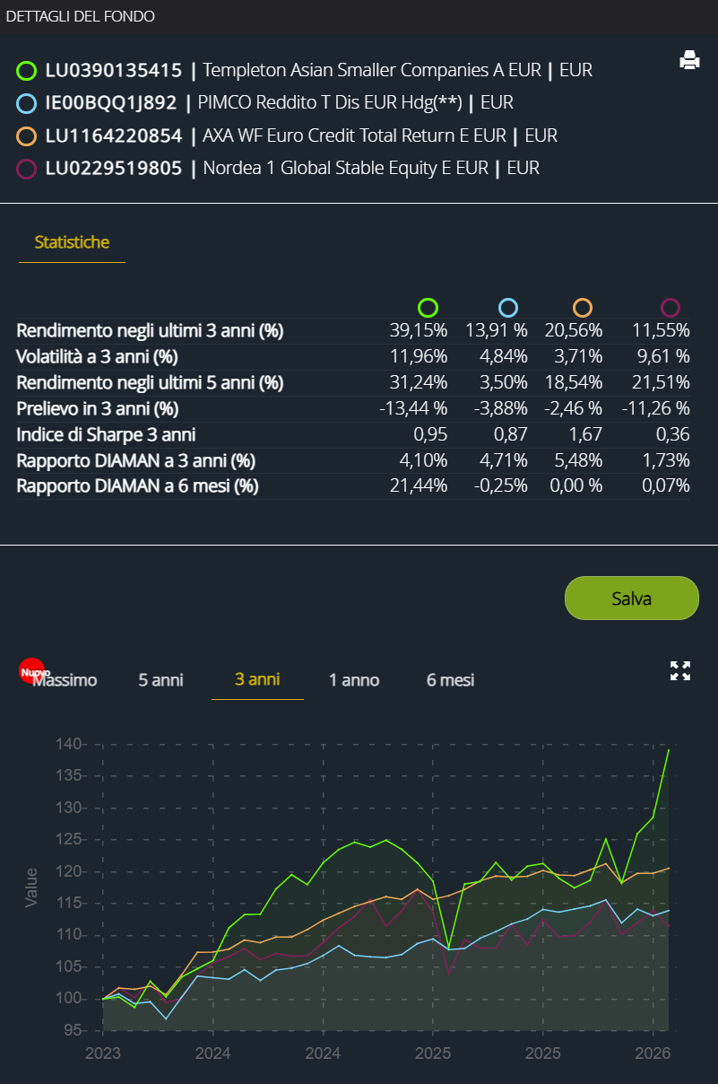Image resolution: width=718 pixels, height=1084 pixels.
Task: Select the 3 anni range
Action: coord(257,680)
